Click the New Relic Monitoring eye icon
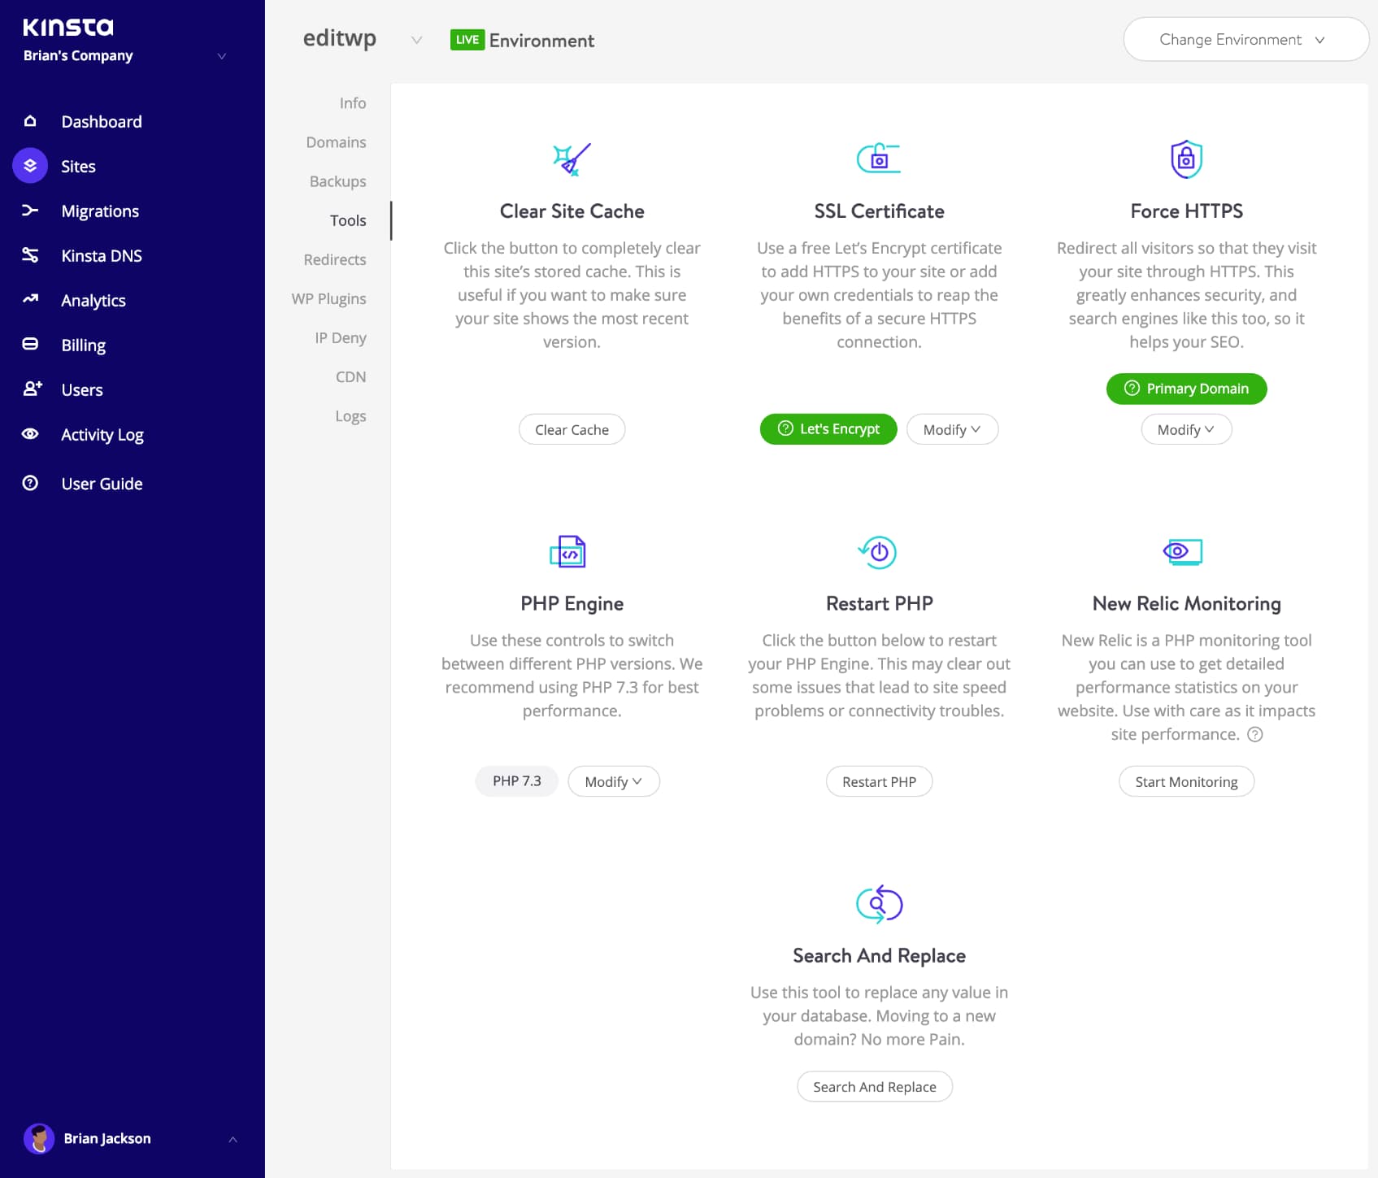 [x=1183, y=551]
